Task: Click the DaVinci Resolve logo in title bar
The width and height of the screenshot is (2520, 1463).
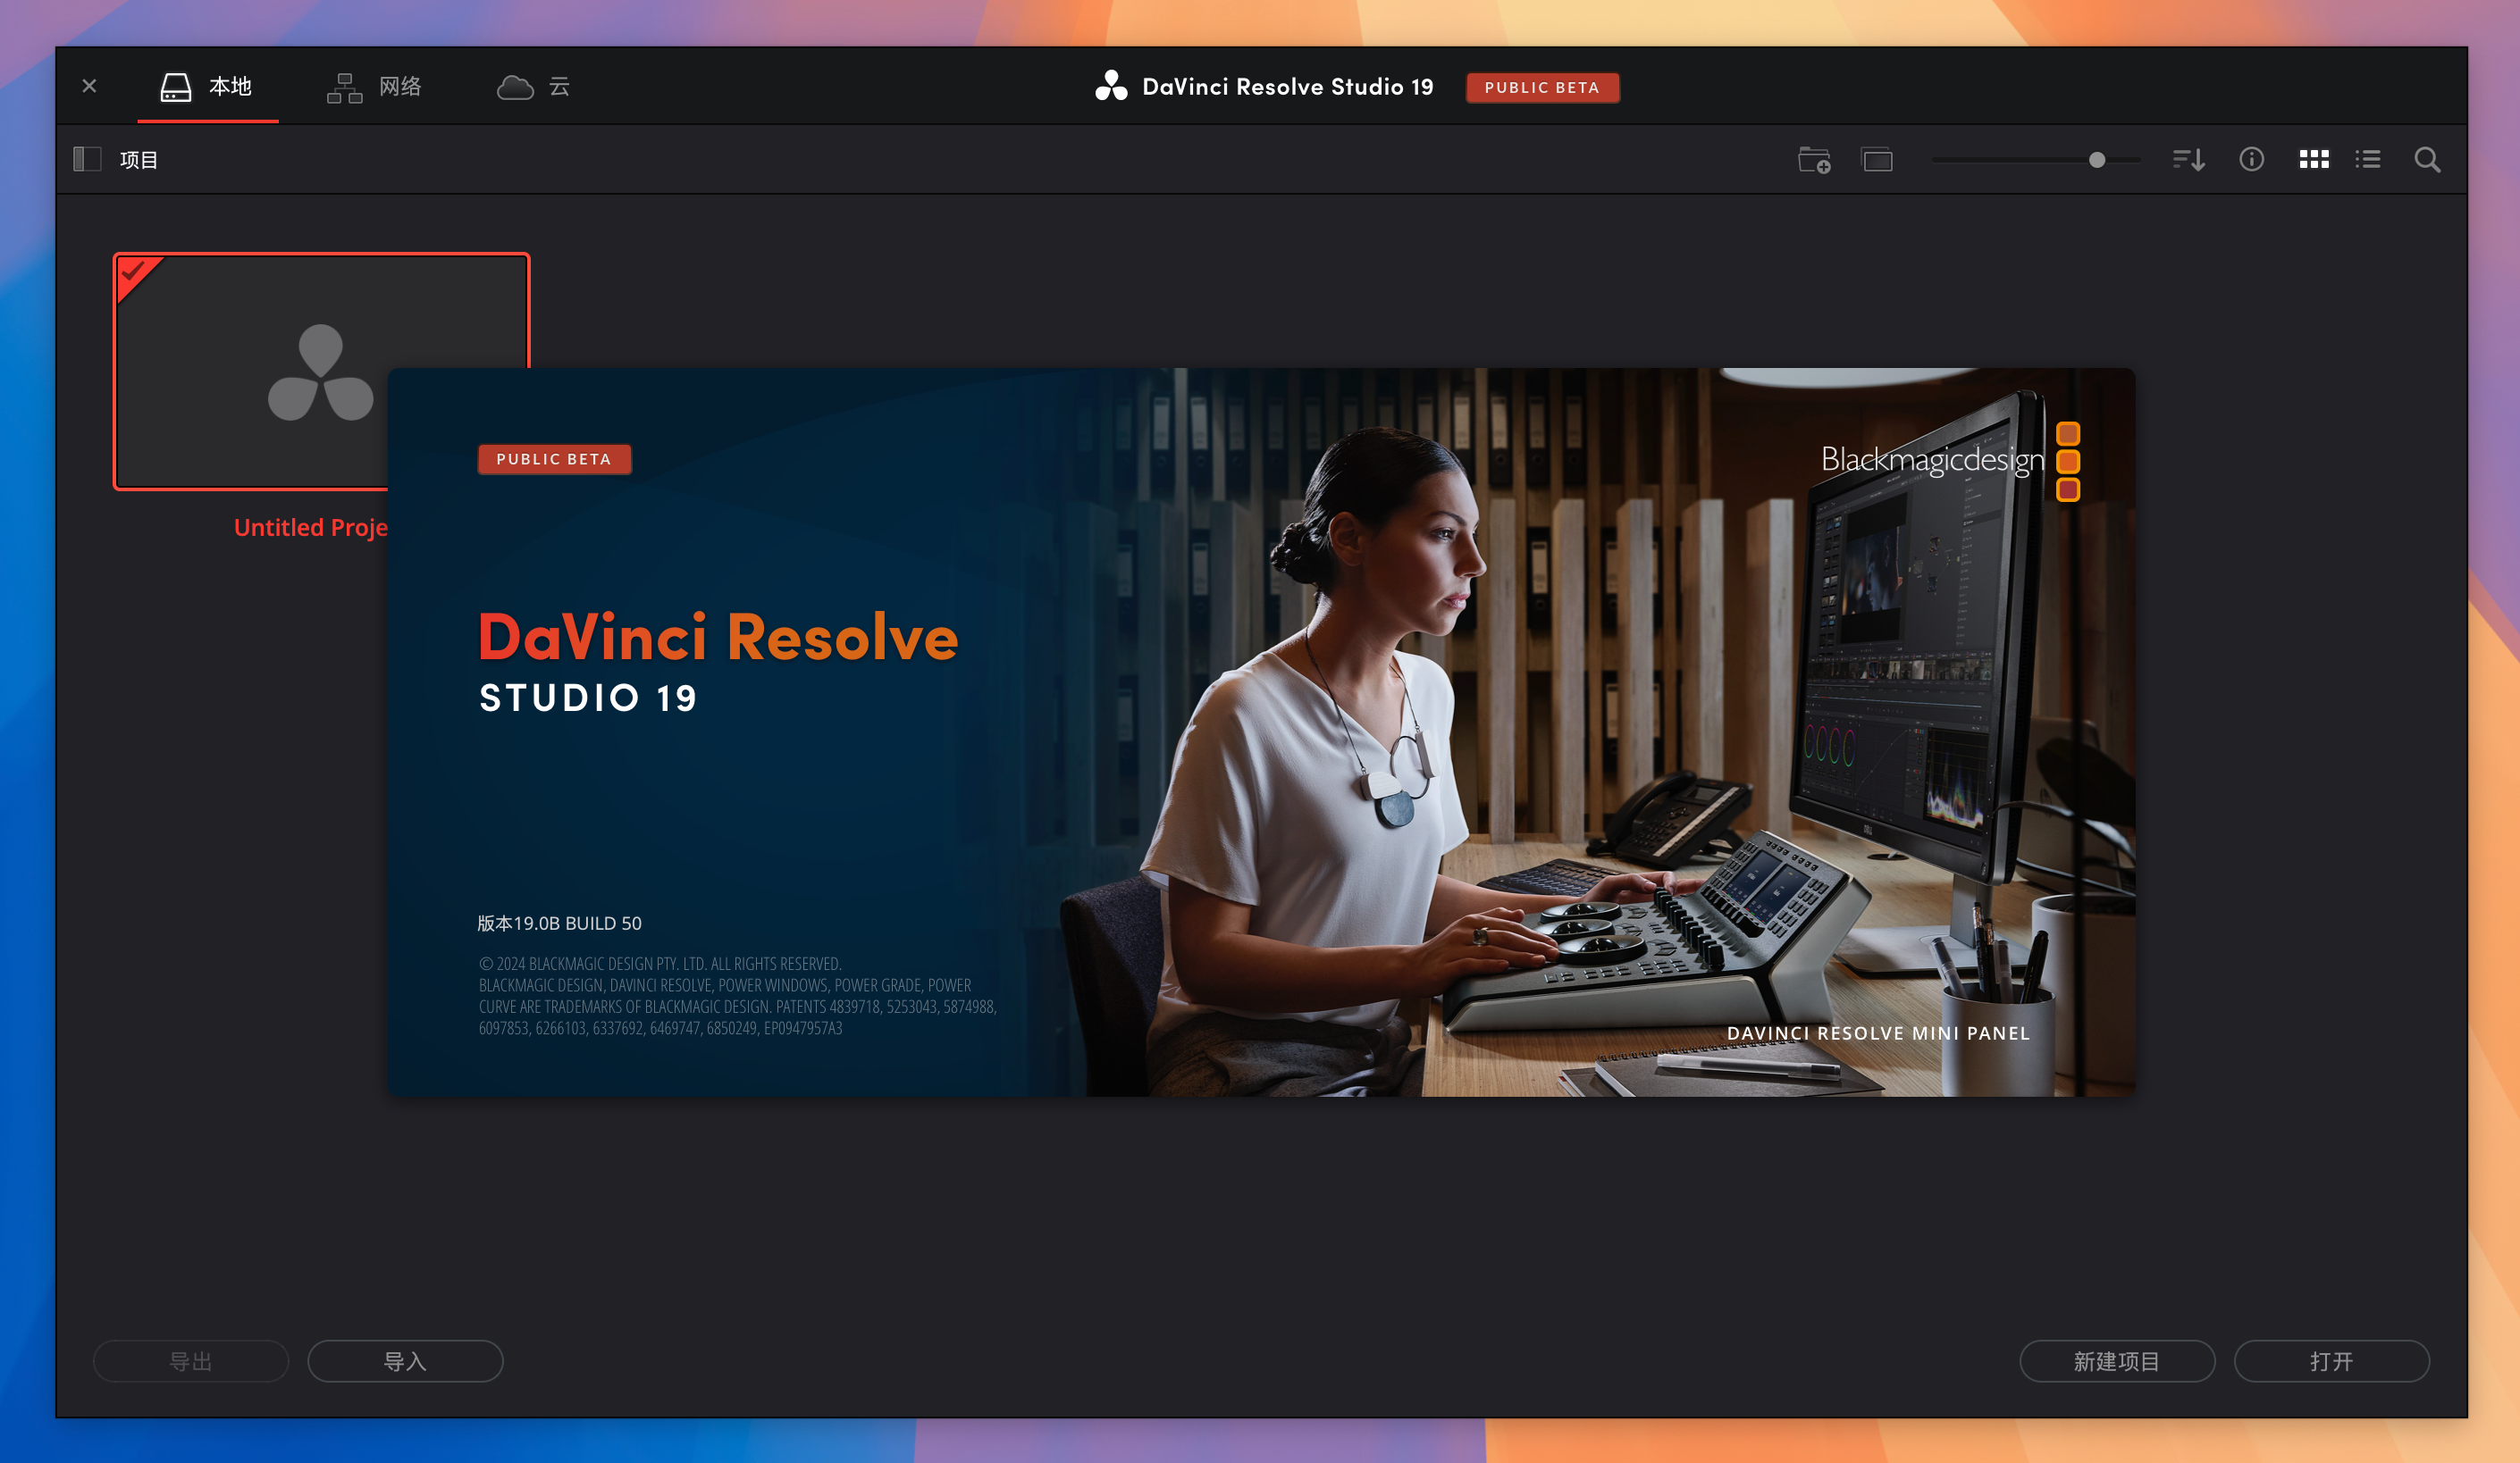Action: pos(1111,87)
